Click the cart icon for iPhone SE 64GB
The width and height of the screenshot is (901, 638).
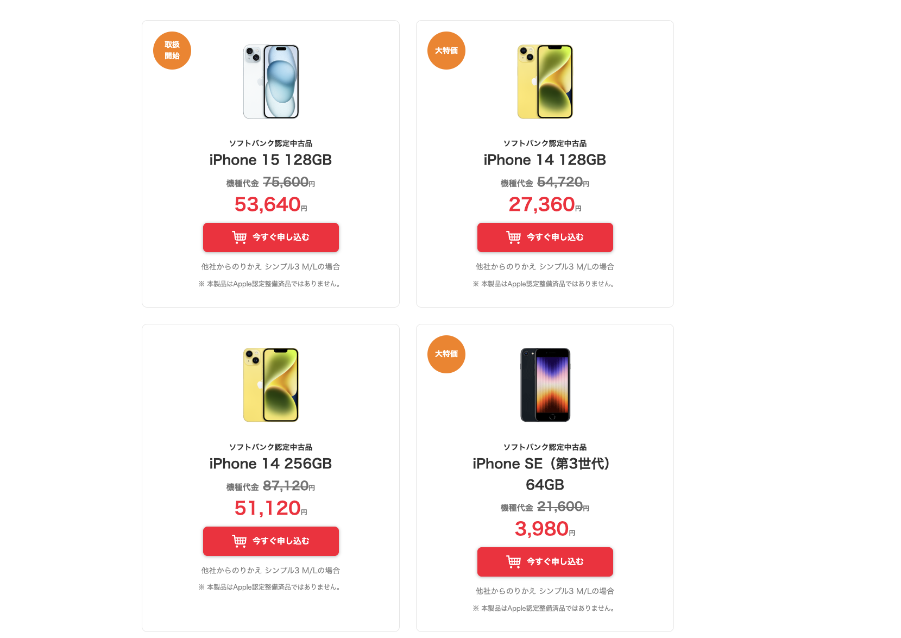click(x=513, y=562)
